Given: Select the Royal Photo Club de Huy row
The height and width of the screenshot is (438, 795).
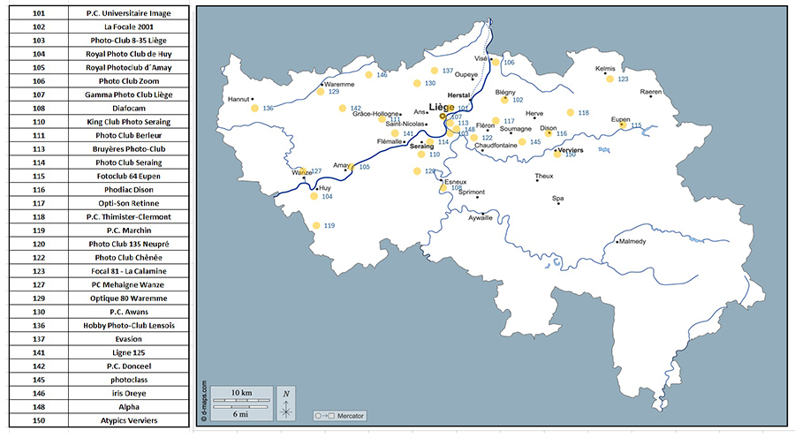Looking at the screenshot, I should (99, 54).
